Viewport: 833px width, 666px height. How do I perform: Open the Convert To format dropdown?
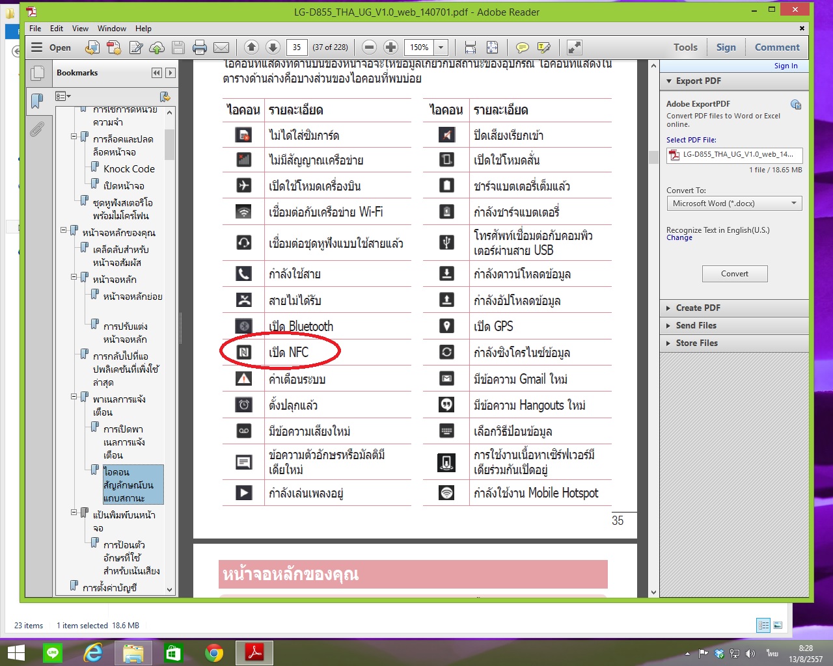tap(734, 204)
